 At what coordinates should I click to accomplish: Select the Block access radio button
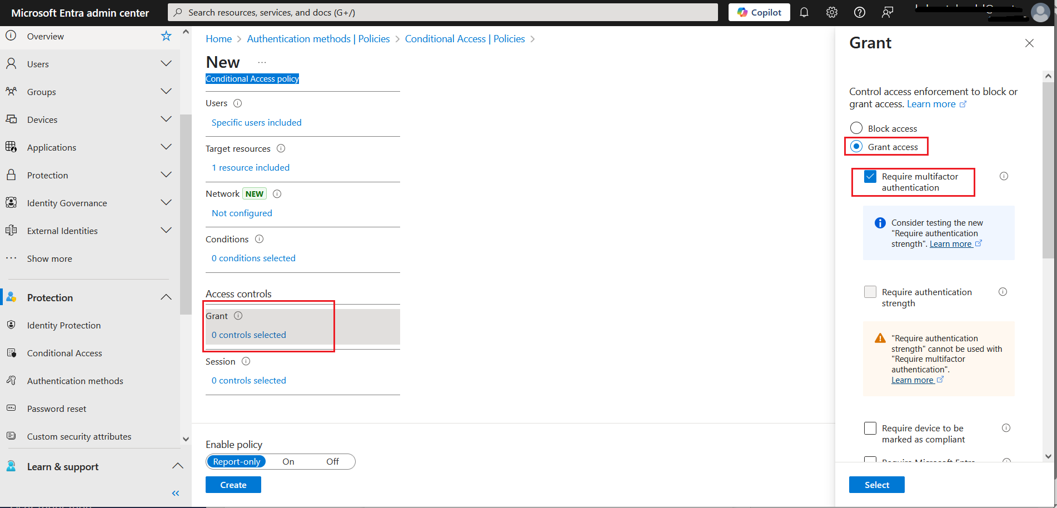click(856, 128)
